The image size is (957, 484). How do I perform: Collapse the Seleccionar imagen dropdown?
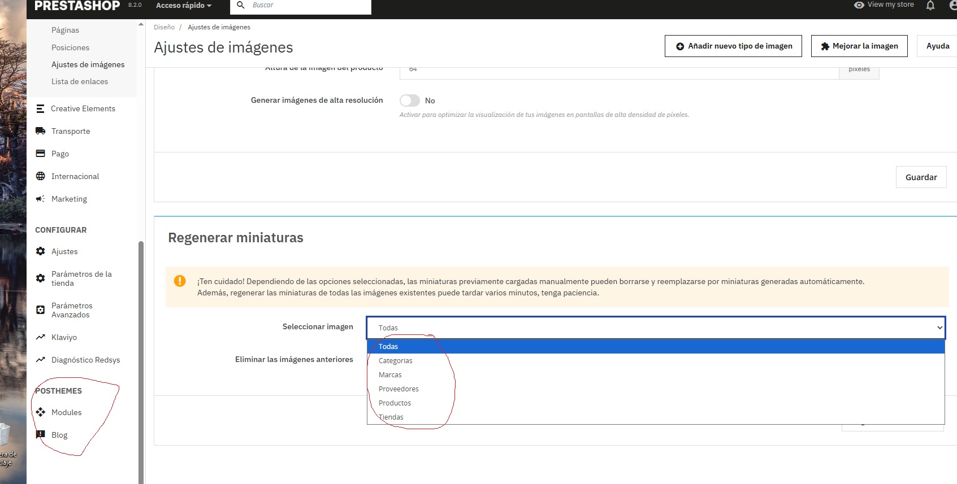pos(656,328)
